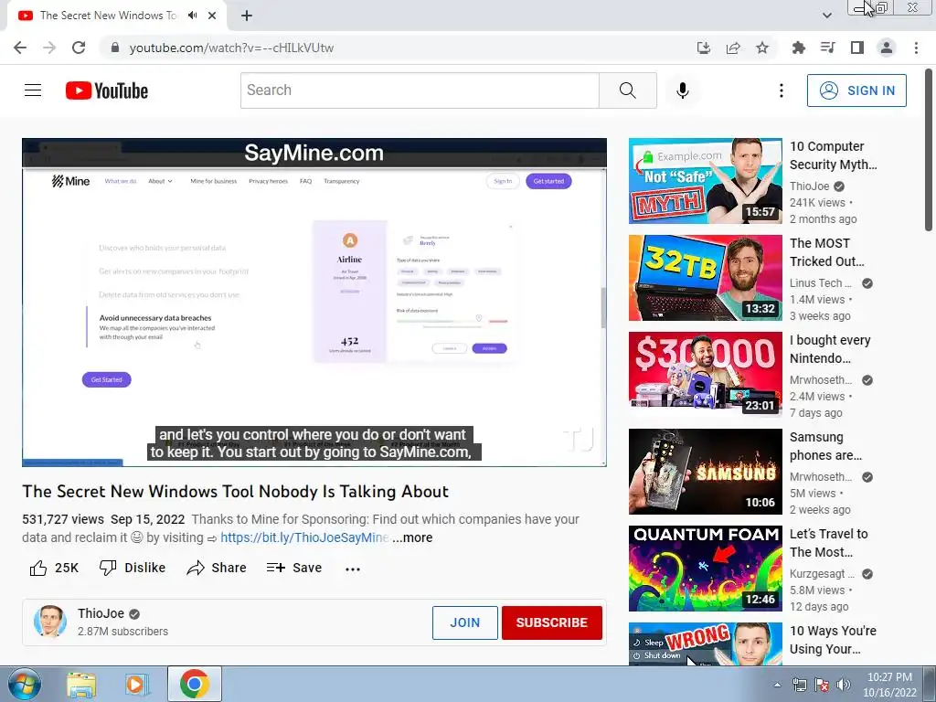
Task: Mute tab via speaker icon on tab
Action: point(192,16)
